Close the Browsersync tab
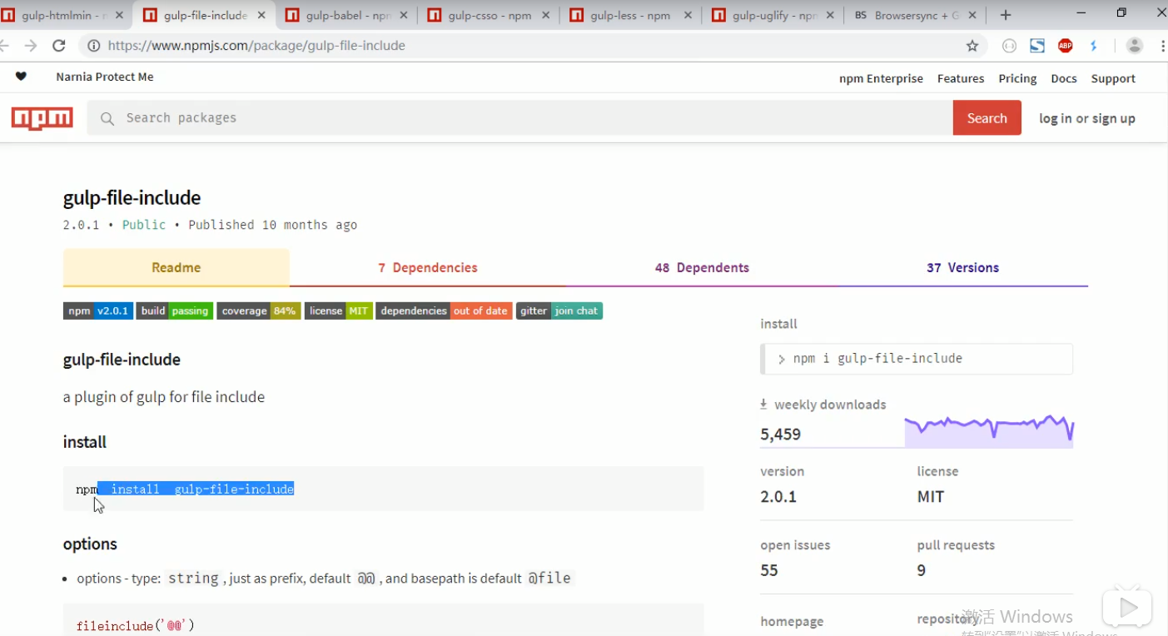The height and width of the screenshot is (636, 1168). coord(972,15)
